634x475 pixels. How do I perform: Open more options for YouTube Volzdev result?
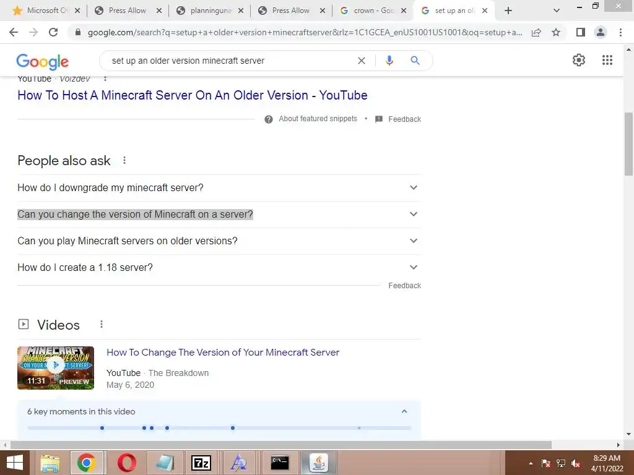(105, 79)
